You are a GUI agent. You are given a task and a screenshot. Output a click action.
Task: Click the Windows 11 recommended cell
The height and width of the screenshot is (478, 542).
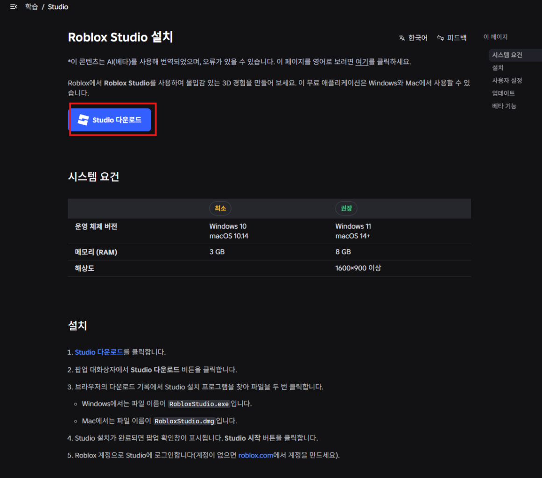coord(353,226)
